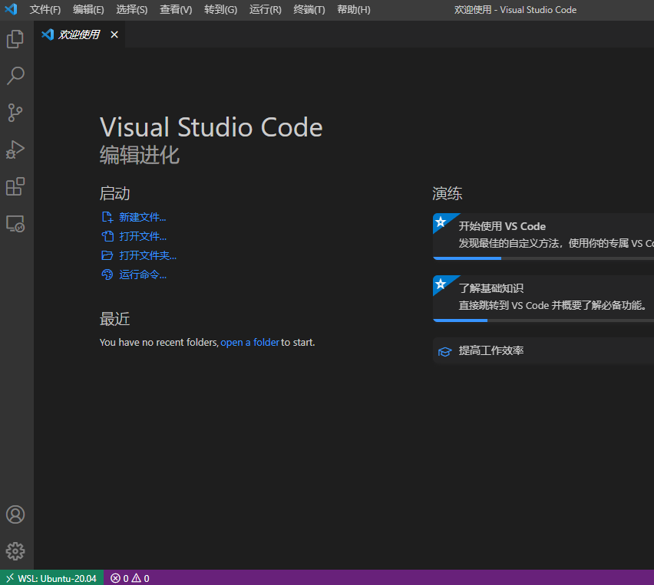
Task: Click progress bar under 了解基础知识
Action: pyautogui.click(x=543, y=320)
